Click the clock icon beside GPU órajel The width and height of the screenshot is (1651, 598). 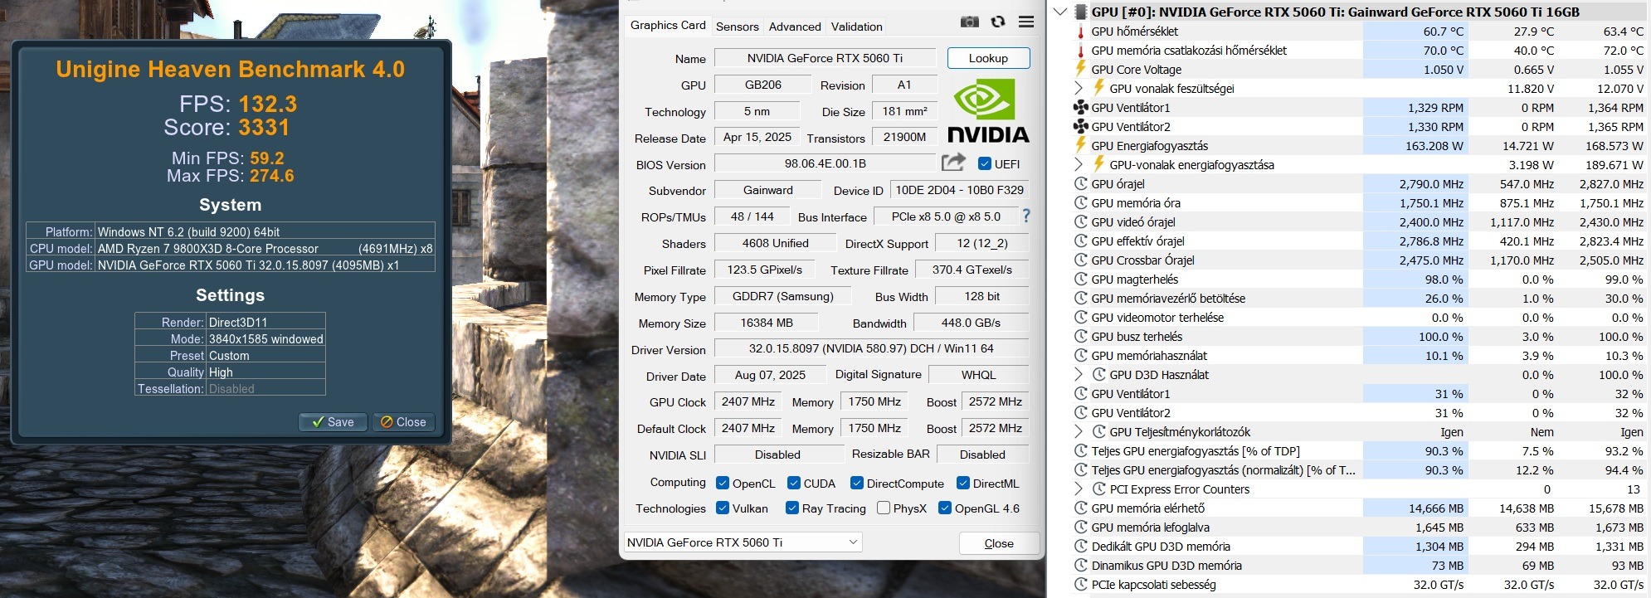(x=1080, y=184)
